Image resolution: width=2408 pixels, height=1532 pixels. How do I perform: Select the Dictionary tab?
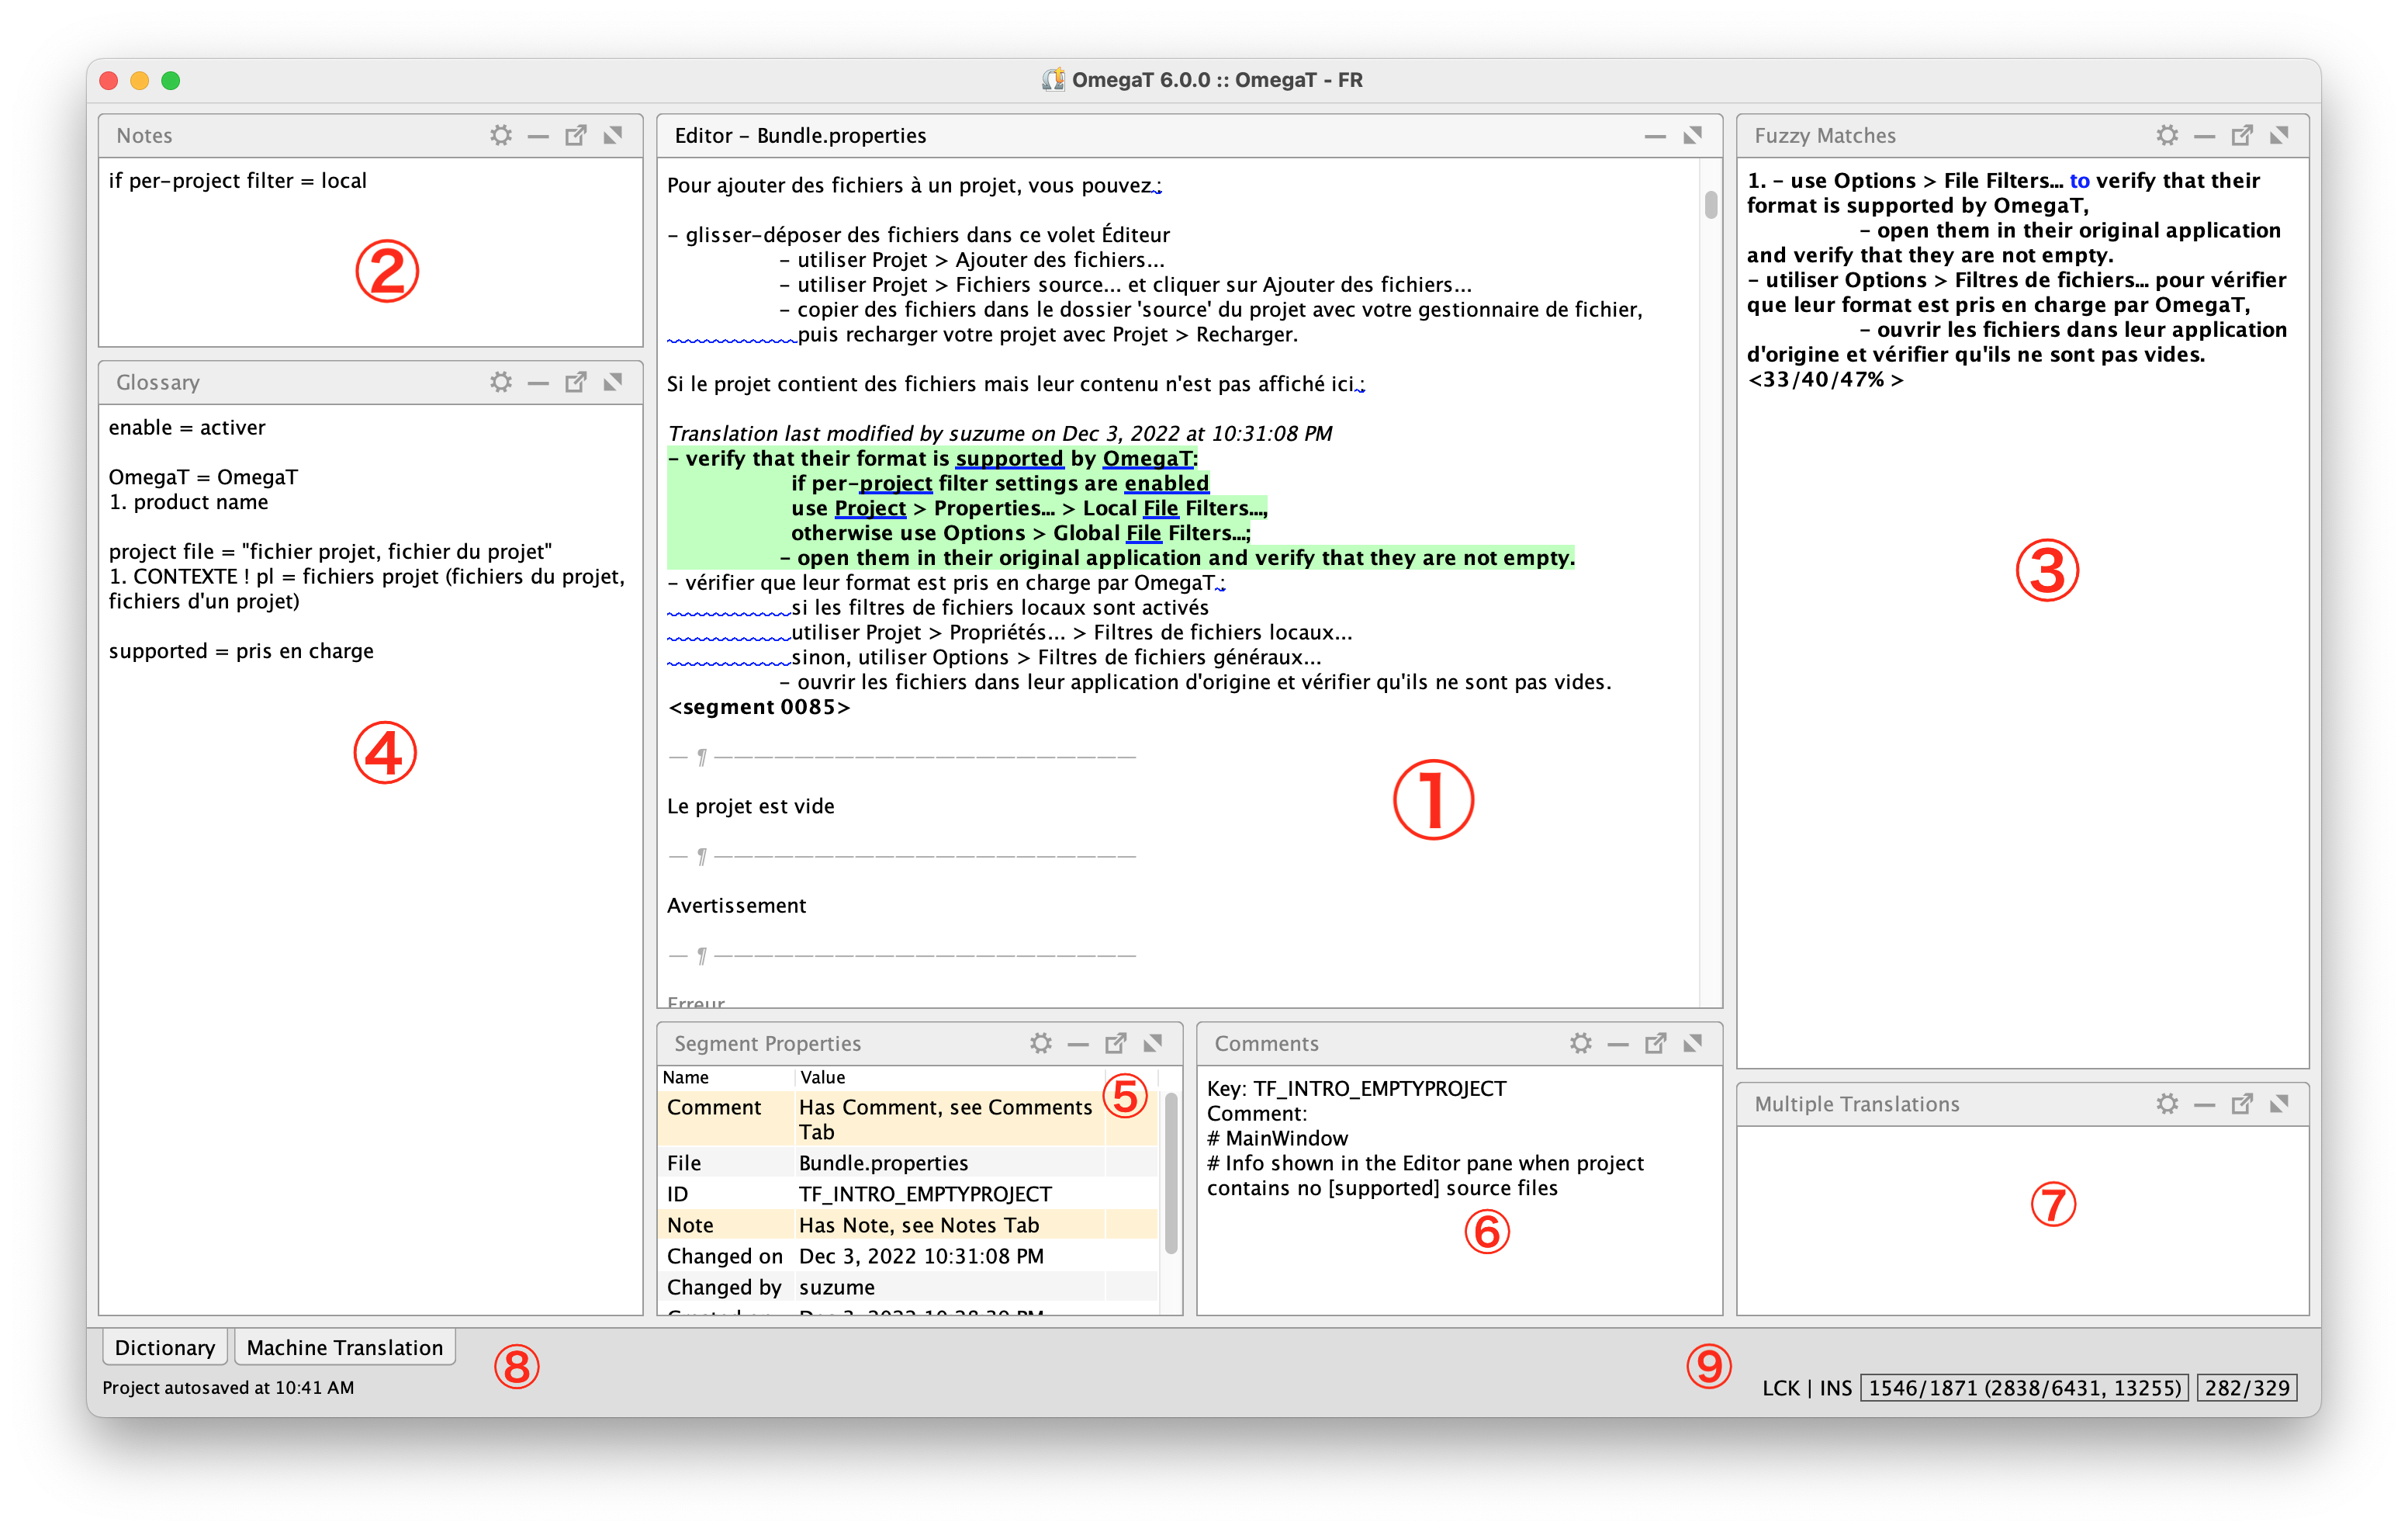point(163,1348)
